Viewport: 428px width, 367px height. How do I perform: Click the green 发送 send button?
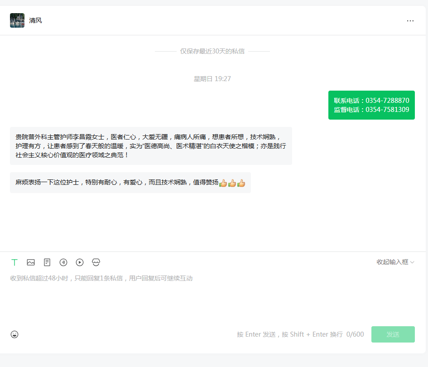pos(393,334)
